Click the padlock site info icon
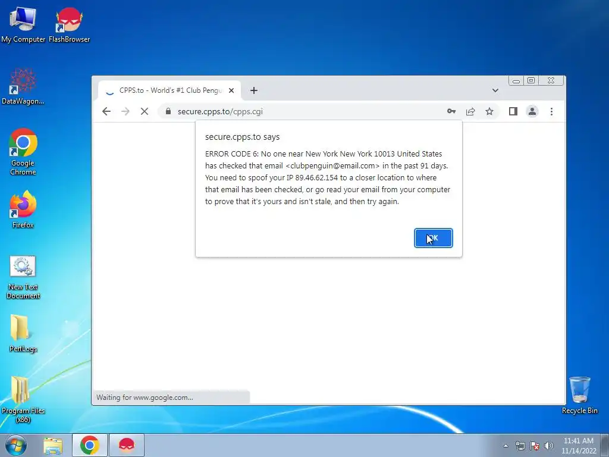The image size is (609, 457). (168, 111)
